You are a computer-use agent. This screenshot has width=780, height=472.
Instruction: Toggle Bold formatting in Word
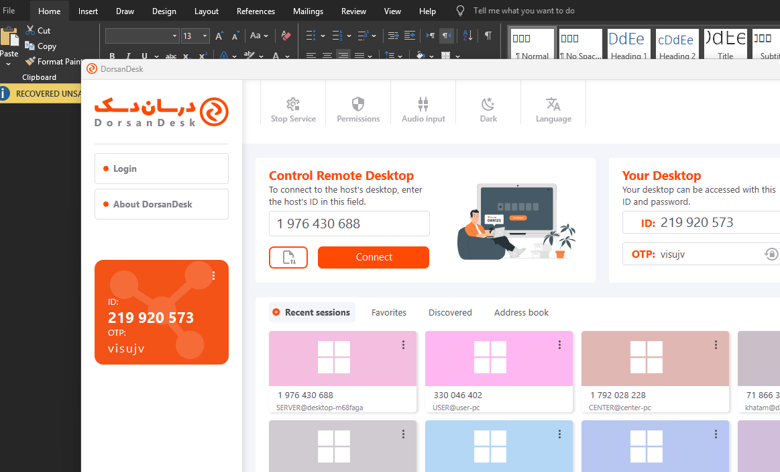point(112,56)
